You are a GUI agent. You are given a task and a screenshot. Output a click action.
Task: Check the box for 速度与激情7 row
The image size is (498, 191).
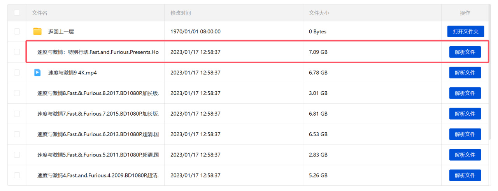pos(17,114)
